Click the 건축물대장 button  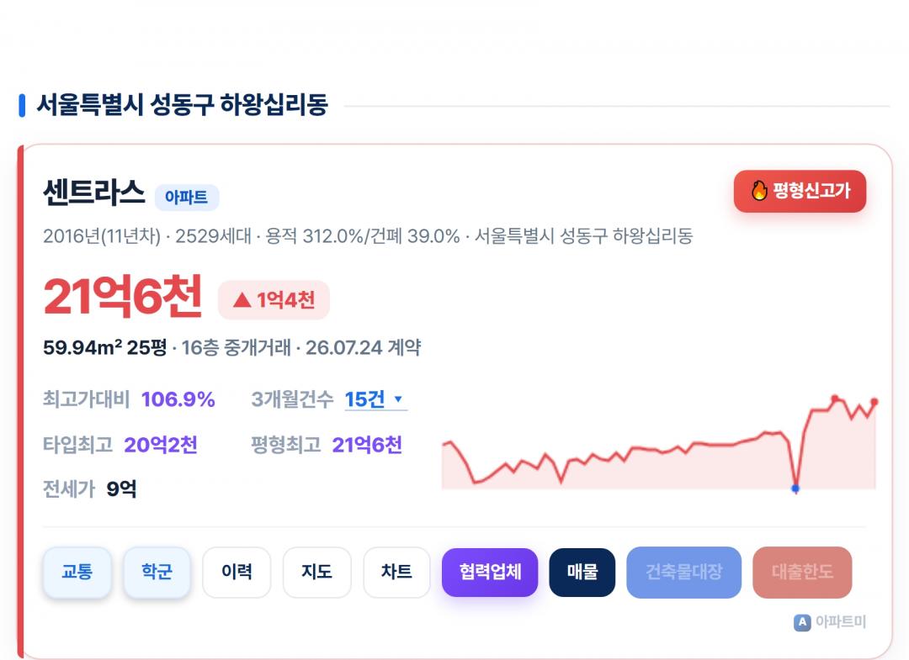click(683, 572)
